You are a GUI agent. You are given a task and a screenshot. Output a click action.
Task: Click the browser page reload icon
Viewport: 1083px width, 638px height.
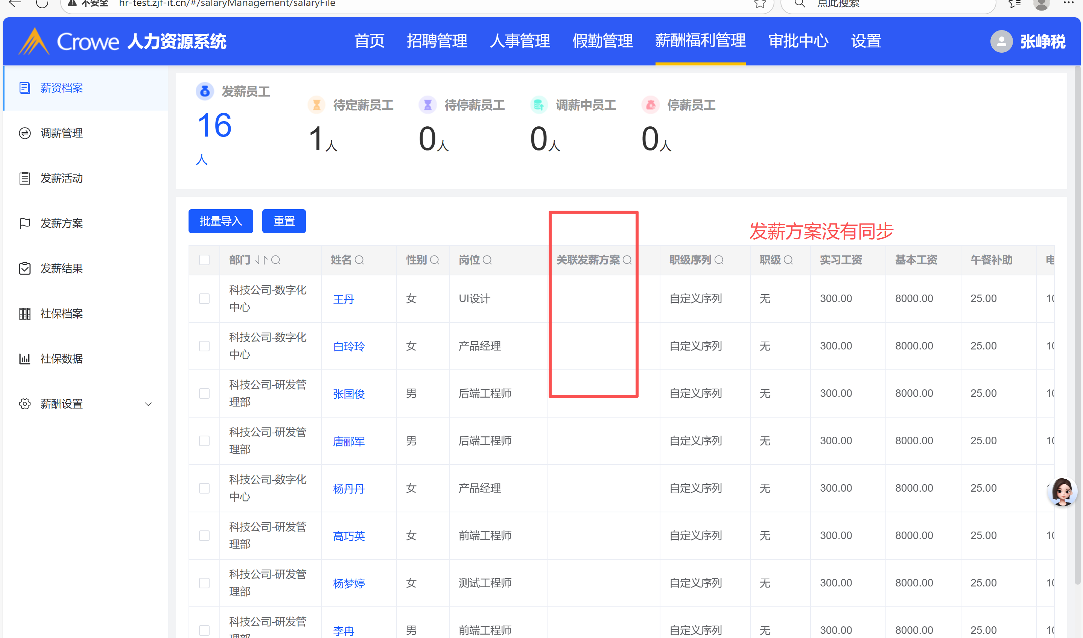pos(42,3)
